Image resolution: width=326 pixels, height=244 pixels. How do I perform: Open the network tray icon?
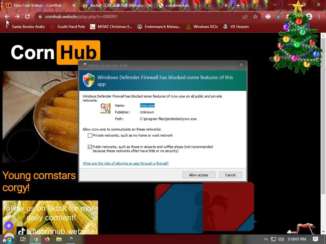(273, 239)
